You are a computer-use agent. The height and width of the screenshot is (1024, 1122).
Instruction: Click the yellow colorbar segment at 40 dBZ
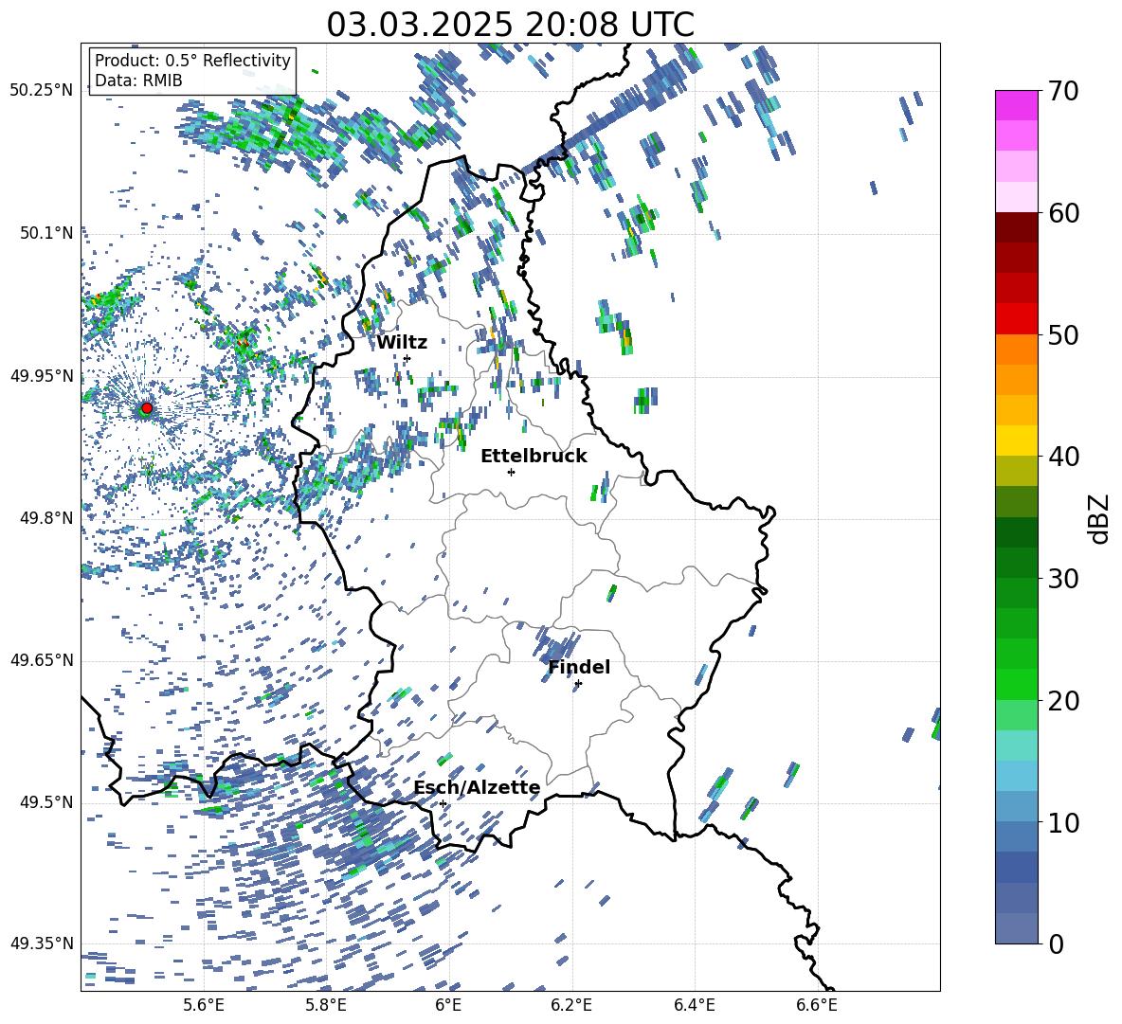tap(1017, 440)
